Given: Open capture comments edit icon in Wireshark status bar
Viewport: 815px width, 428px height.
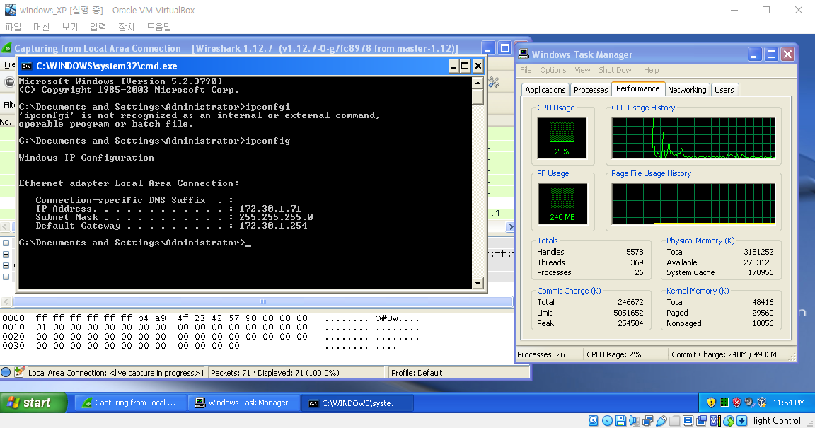Looking at the screenshot, I should (x=19, y=372).
